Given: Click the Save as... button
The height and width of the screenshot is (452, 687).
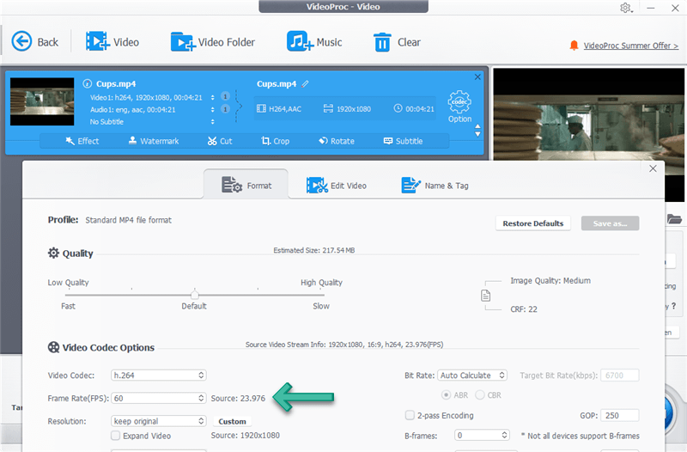Looking at the screenshot, I should pyautogui.click(x=610, y=223).
